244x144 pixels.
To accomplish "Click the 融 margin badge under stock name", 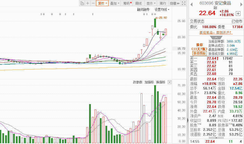I will tap(215, 8).
